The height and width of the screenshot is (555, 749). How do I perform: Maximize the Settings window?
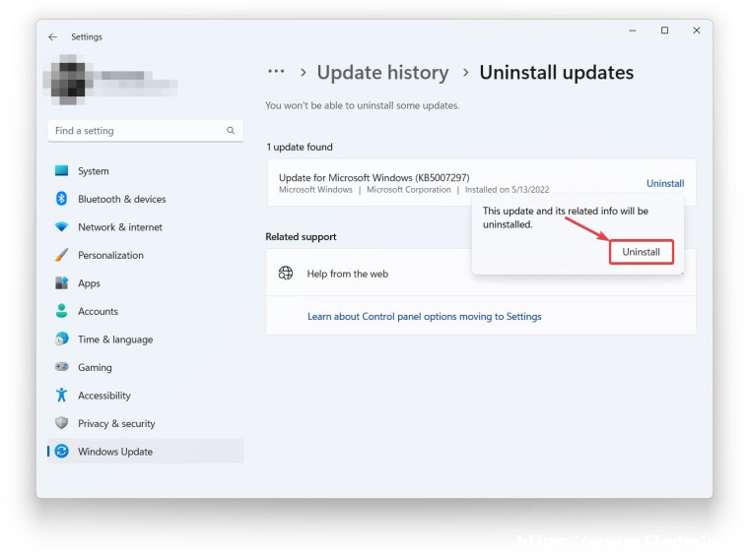(x=664, y=31)
